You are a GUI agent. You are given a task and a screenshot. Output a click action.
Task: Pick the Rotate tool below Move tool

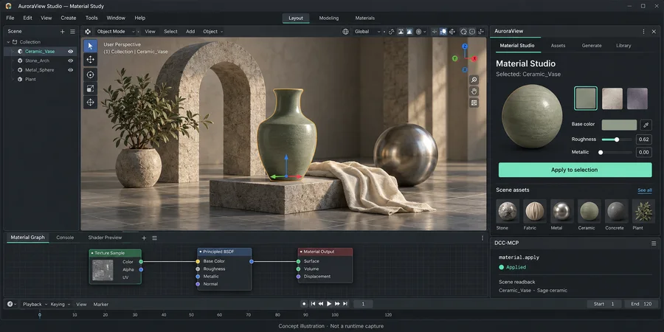click(x=90, y=75)
